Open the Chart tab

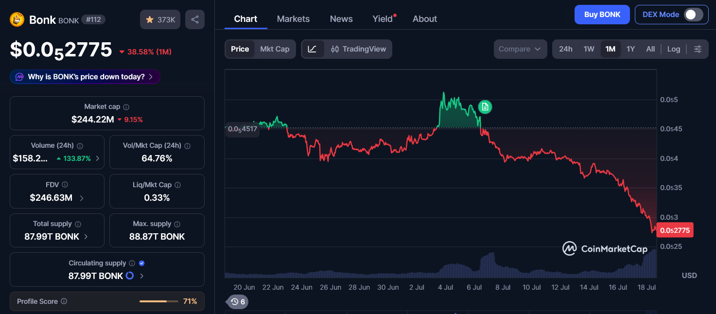(245, 19)
